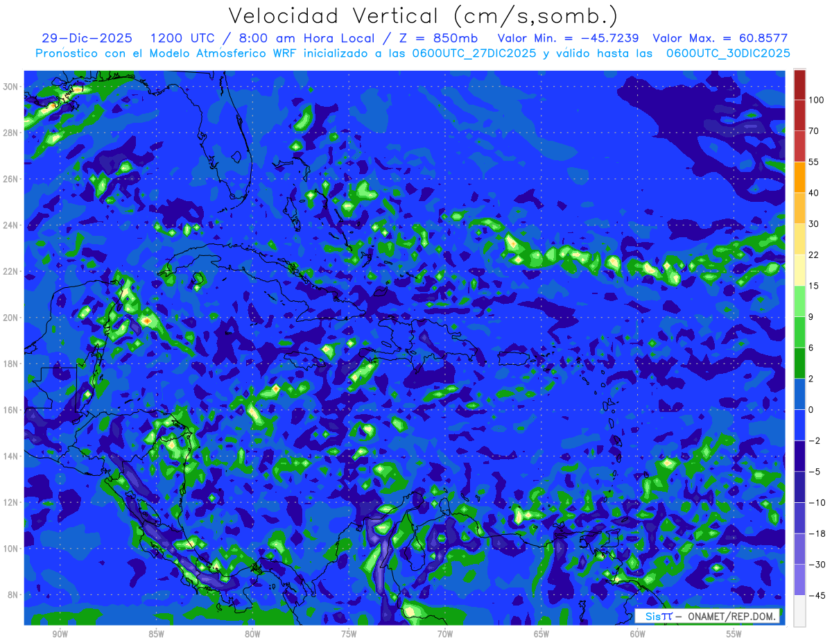832x643 pixels.
Task: Click the "90W" longitude label
Action: (x=60, y=634)
